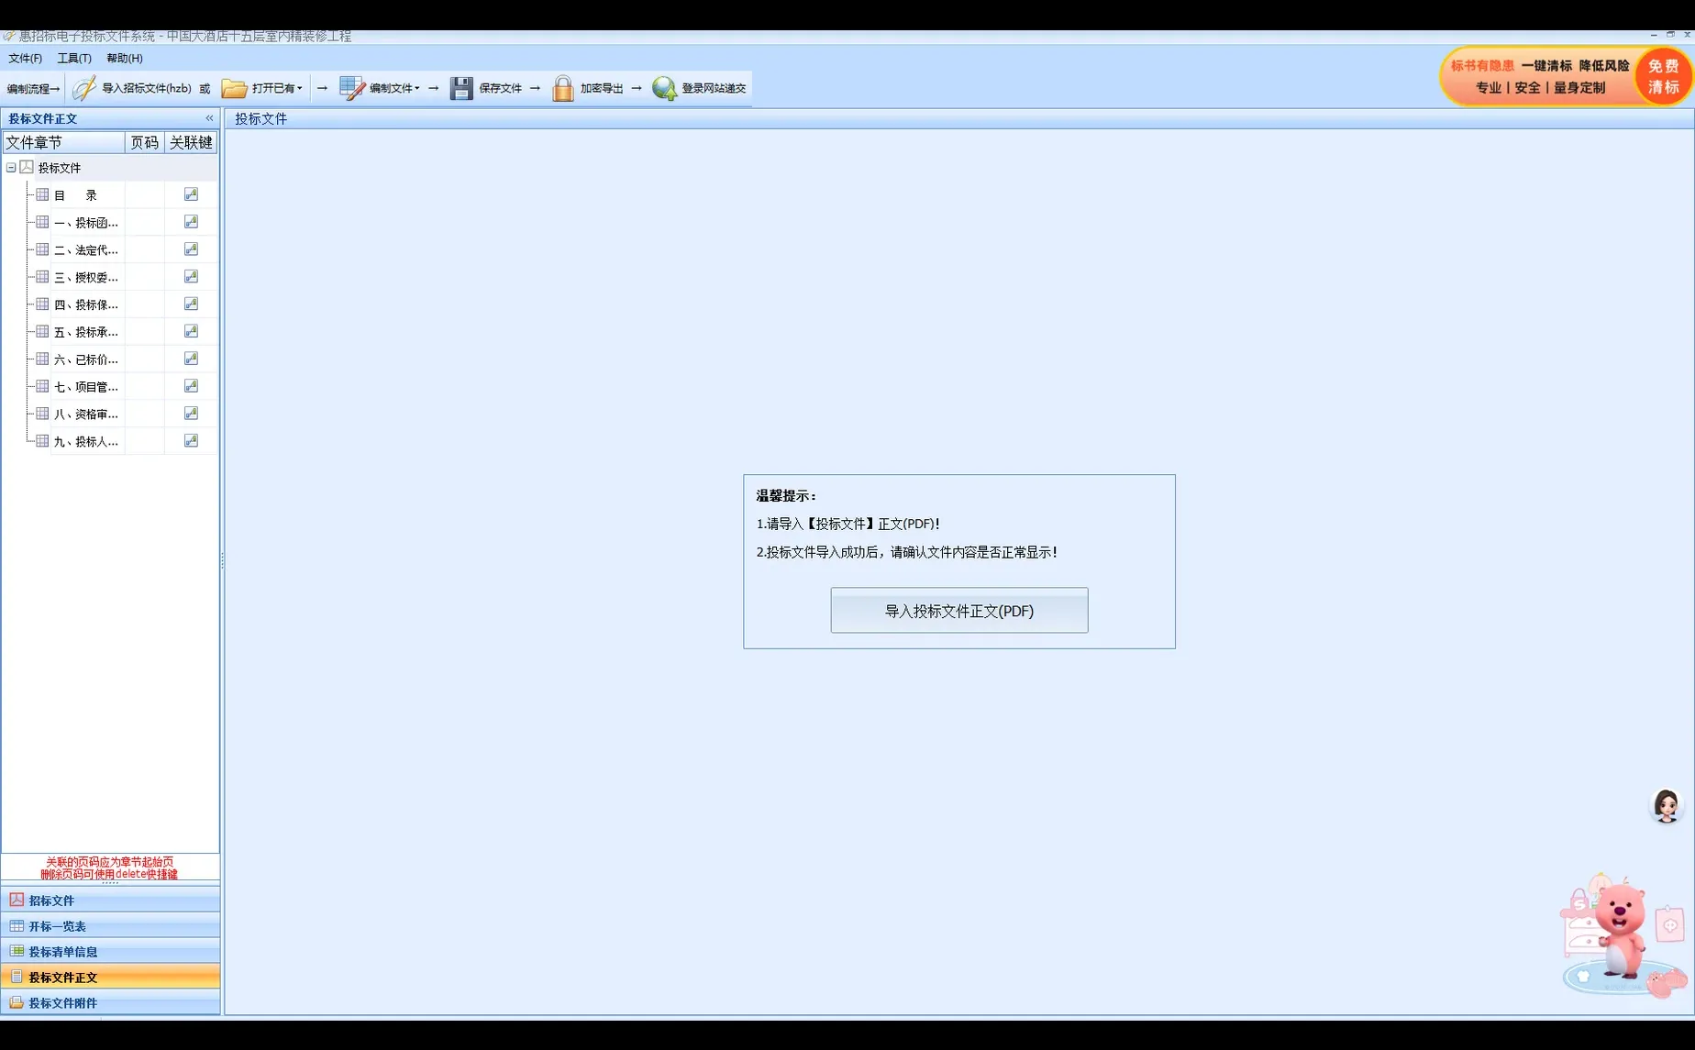Click the link-key icon for 六、已标价
1695x1050 pixels.
tap(191, 359)
